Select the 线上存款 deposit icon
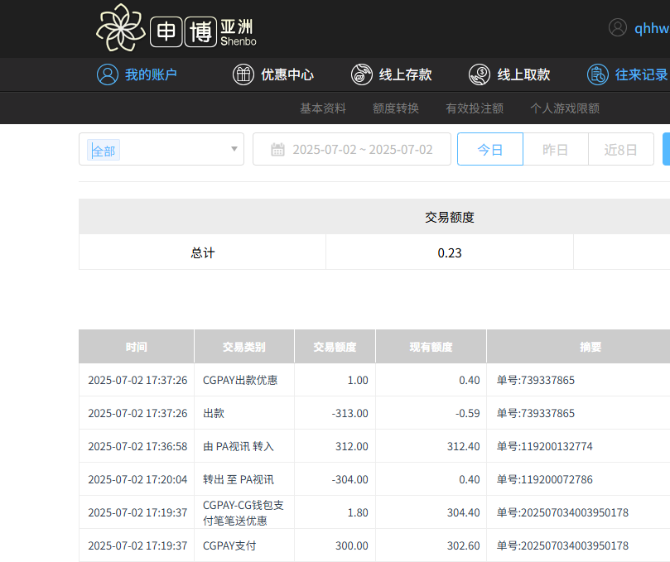Image resolution: width=670 pixels, height=562 pixels. pos(362,74)
